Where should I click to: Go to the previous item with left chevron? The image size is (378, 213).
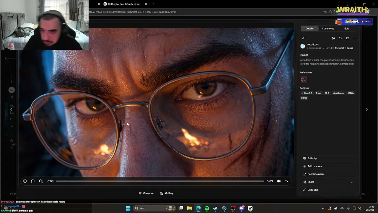point(12,109)
